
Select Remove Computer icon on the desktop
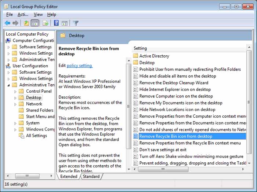click(x=176, y=96)
